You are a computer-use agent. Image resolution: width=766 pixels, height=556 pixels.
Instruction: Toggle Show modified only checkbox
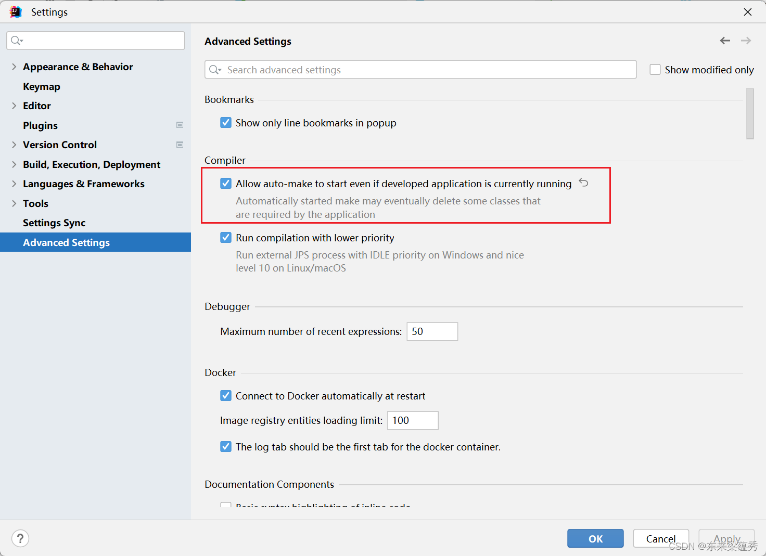pyautogui.click(x=655, y=70)
